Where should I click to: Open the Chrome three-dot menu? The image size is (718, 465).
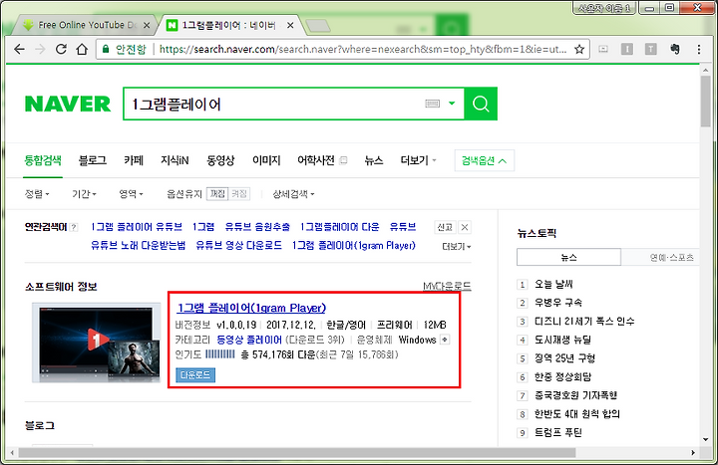699,49
